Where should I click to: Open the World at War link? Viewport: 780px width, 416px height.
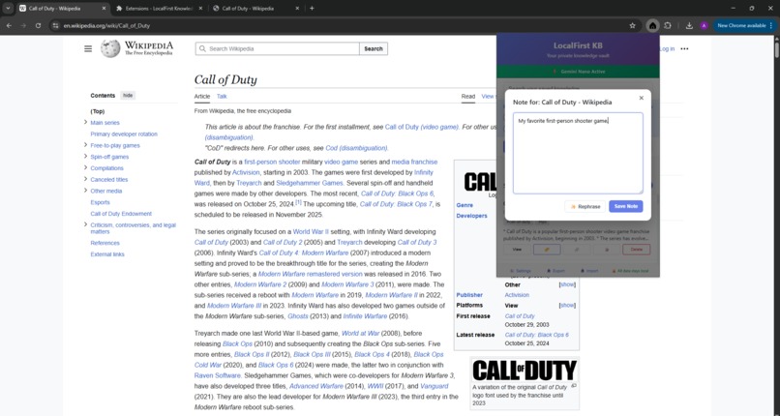click(361, 334)
